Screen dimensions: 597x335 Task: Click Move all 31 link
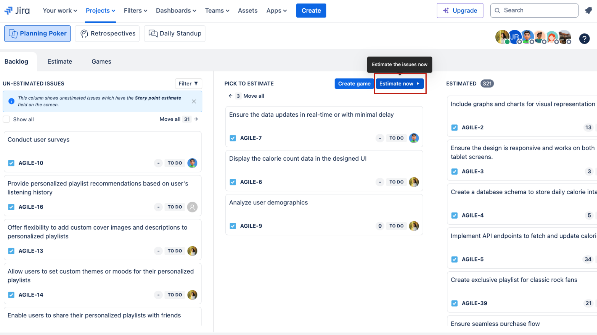tap(179, 118)
